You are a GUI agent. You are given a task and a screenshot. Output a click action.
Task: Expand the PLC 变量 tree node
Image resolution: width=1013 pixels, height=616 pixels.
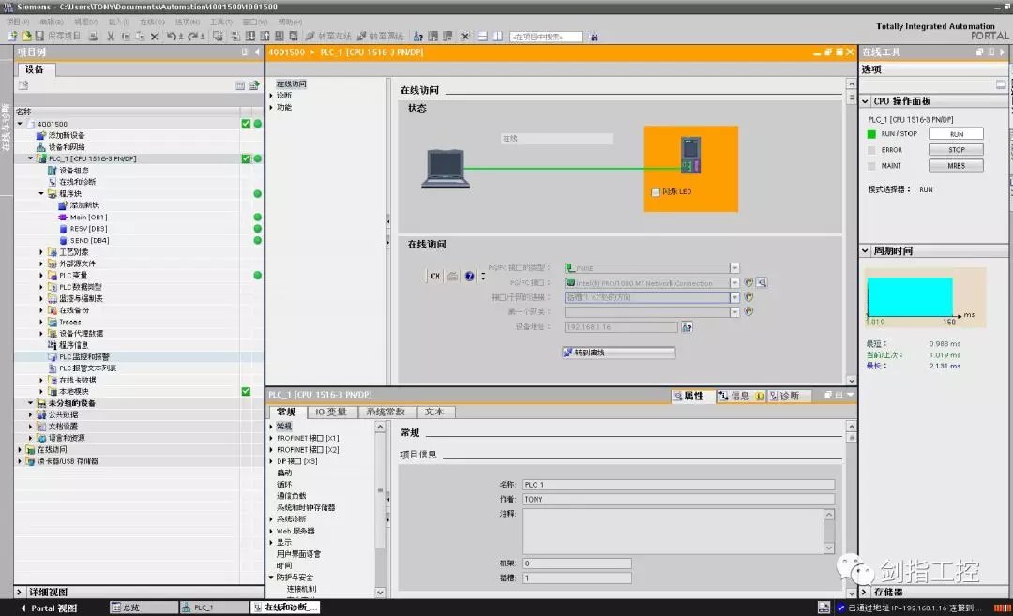[41, 276]
